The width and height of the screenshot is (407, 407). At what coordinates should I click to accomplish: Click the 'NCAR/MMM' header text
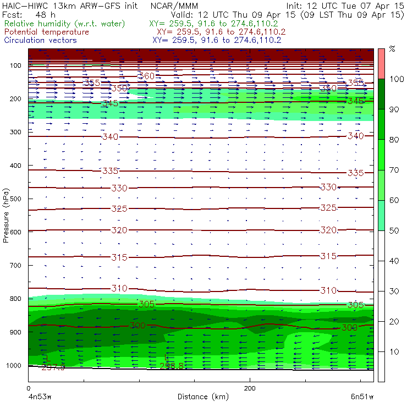click(174, 6)
